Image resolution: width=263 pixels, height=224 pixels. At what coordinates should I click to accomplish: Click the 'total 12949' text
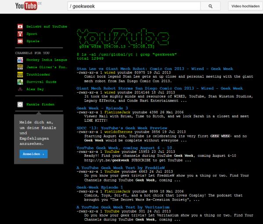(x=90, y=58)
